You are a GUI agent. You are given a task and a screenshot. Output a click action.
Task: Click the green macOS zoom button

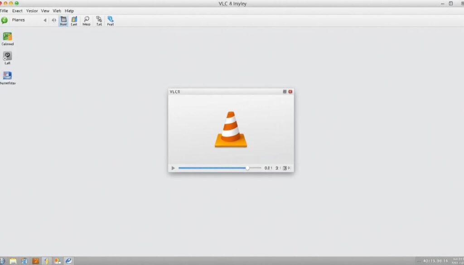click(17, 3)
